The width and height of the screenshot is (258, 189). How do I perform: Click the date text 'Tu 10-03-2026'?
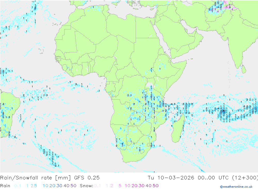pos(171,178)
